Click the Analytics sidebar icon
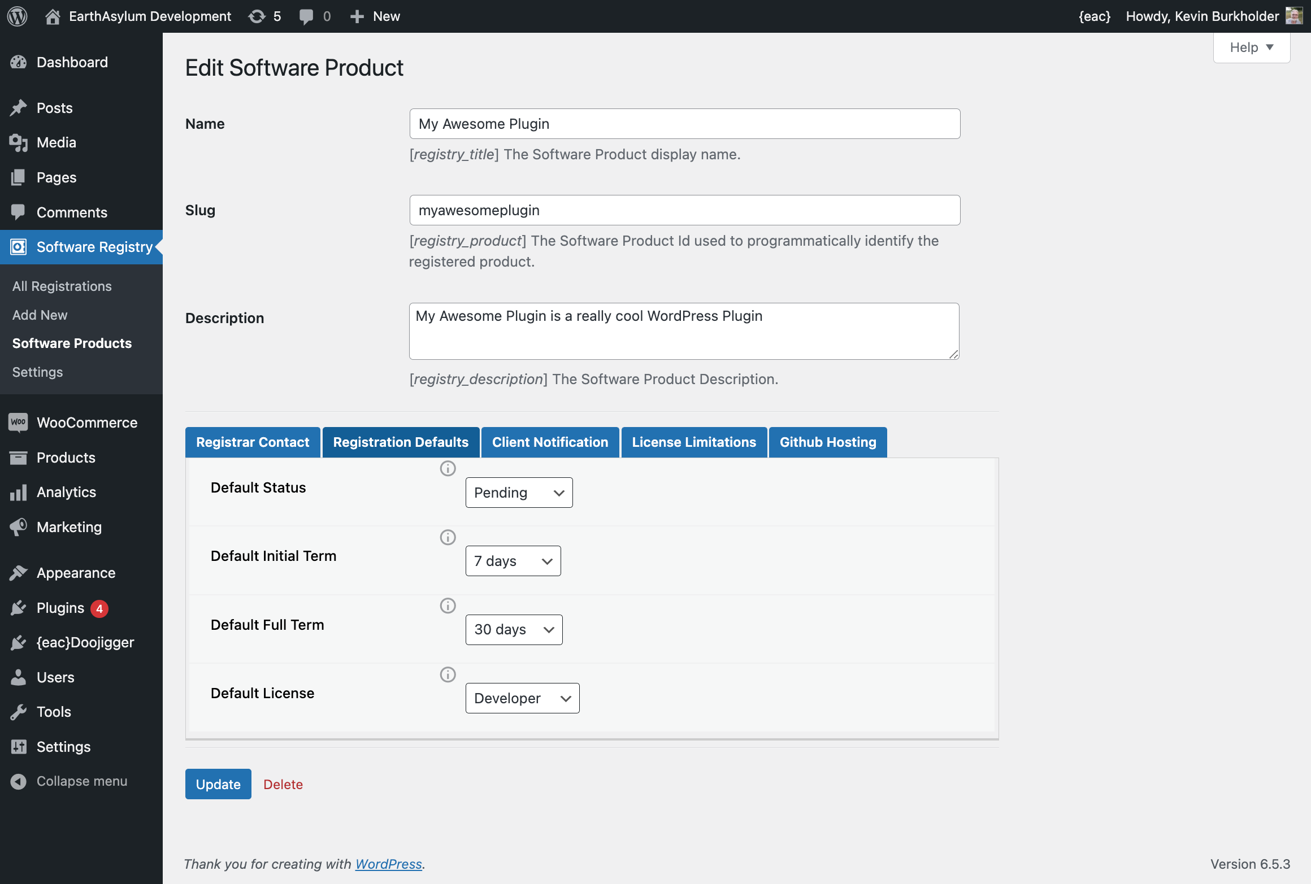The width and height of the screenshot is (1311, 884). pos(19,491)
